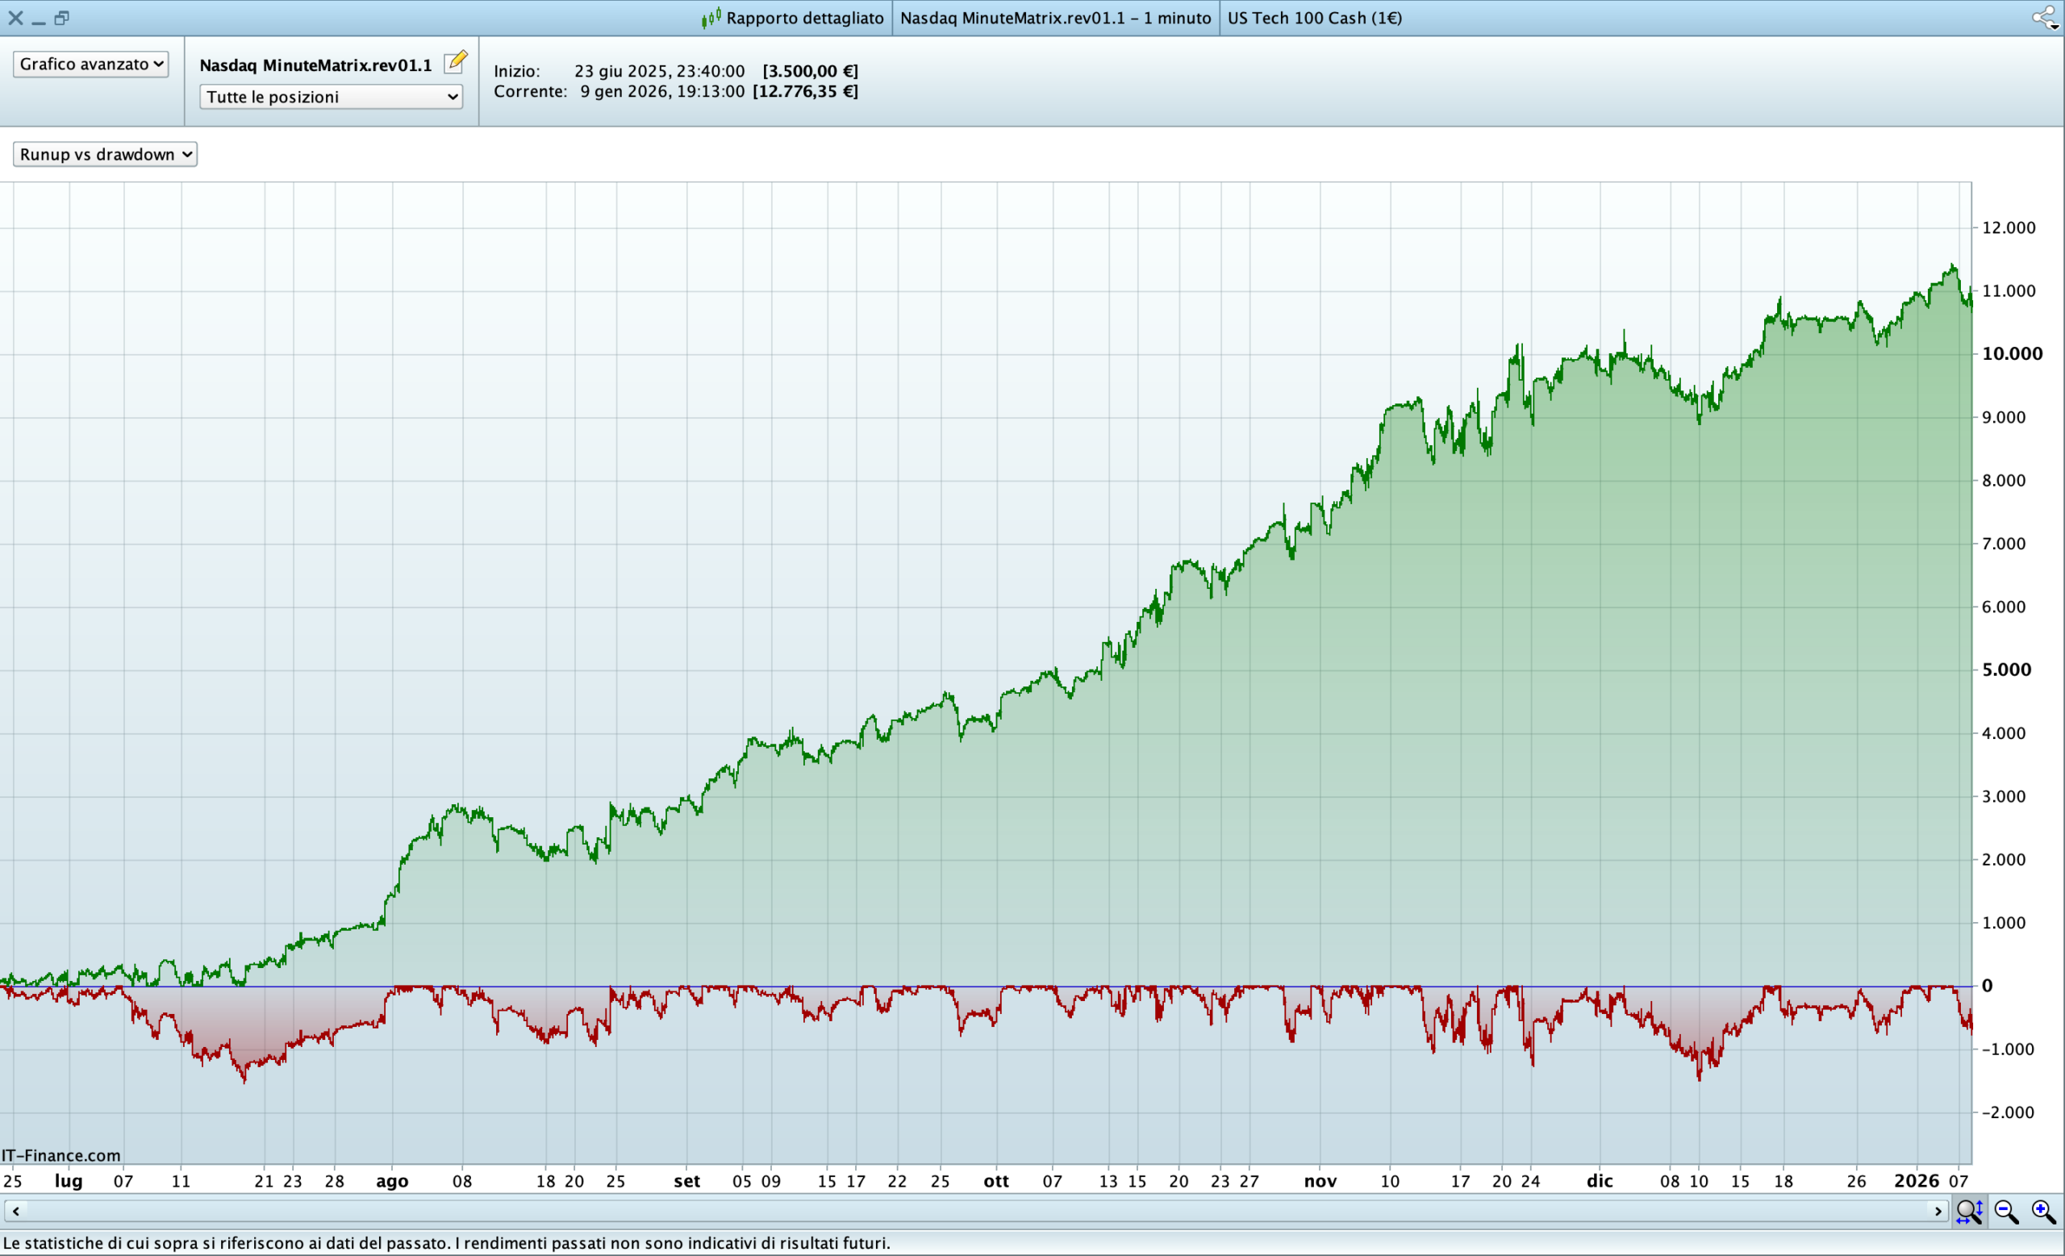Click the pencil edit icon beside strategy name
The height and width of the screenshot is (1256, 2065).
455,62
